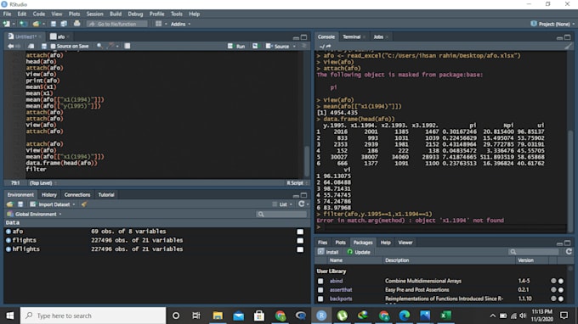Open the Global Environment dropdown

coord(34,214)
